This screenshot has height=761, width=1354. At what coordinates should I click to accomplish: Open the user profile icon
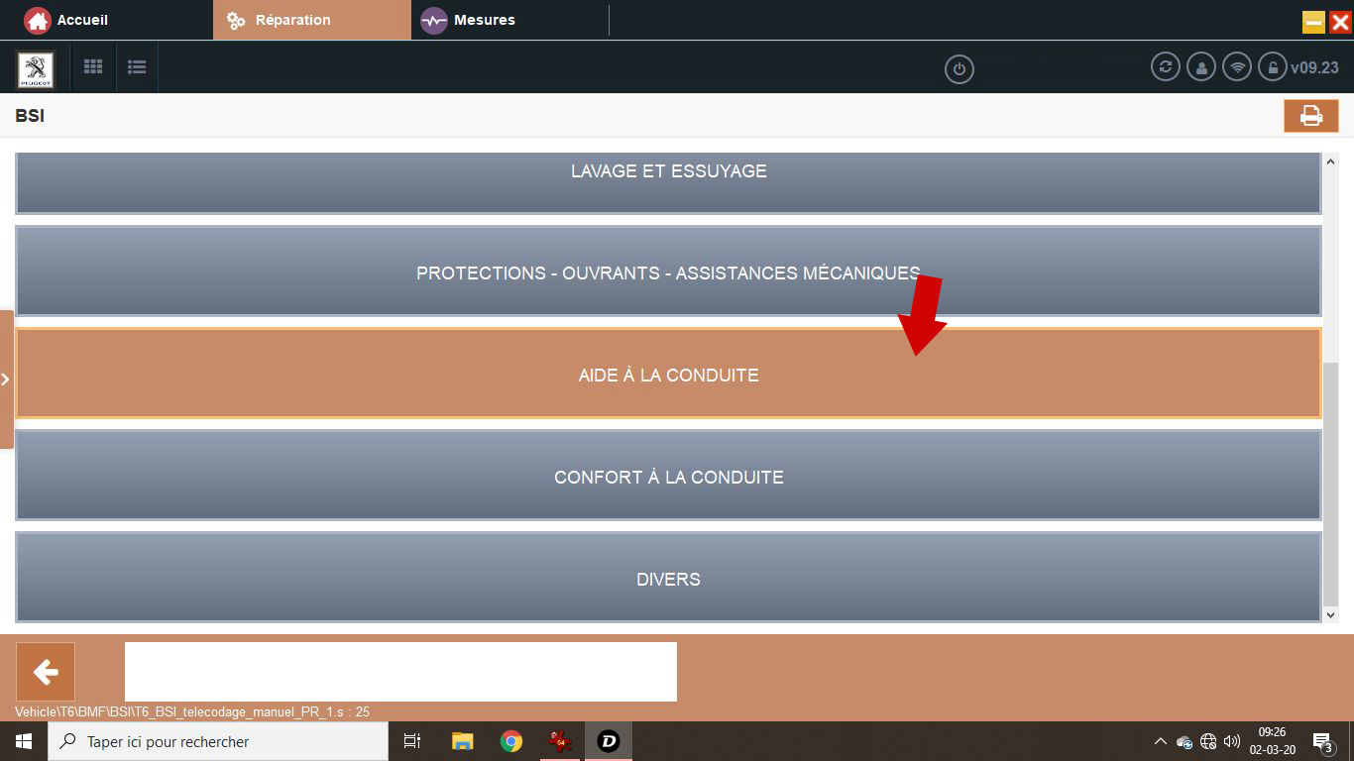click(x=1201, y=67)
